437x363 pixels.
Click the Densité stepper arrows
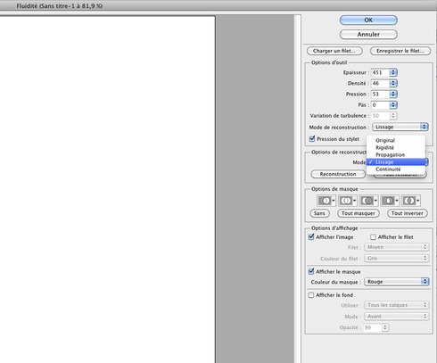tap(393, 83)
